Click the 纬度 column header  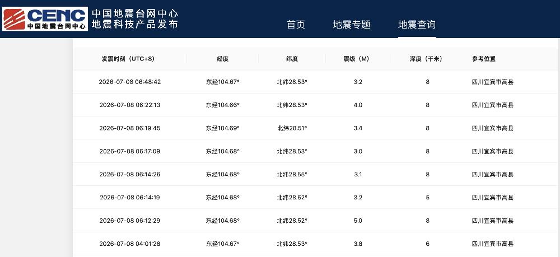point(292,59)
